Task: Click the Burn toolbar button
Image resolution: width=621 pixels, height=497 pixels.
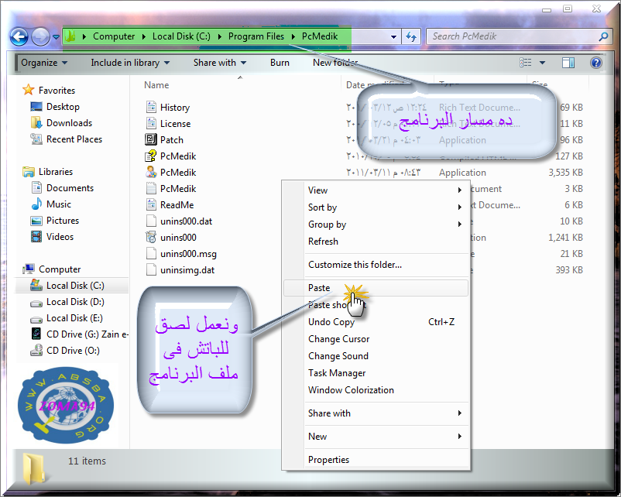Action: click(x=280, y=63)
